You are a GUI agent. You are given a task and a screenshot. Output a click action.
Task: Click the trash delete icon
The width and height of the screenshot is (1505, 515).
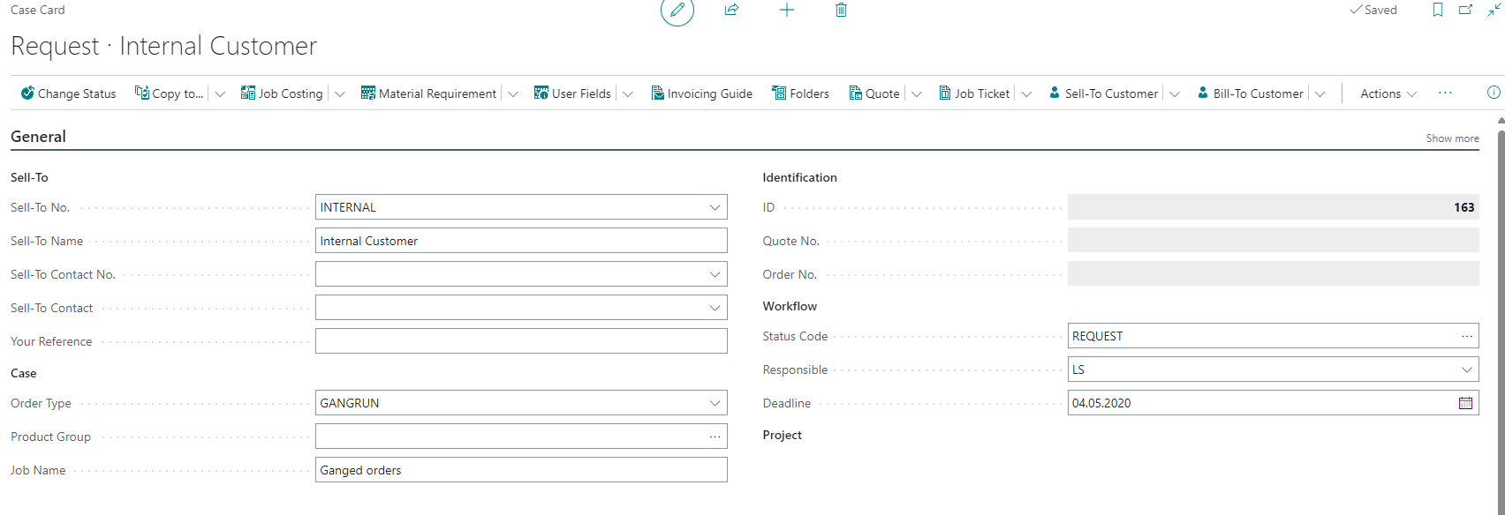point(841,11)
